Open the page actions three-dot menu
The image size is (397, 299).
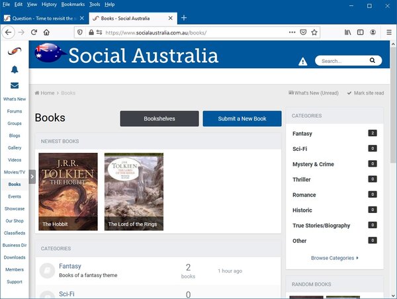pyautogui.click(x=292, y=32)
